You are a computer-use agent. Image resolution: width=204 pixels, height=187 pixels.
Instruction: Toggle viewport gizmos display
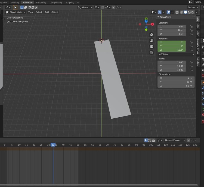tap(160, 12)
